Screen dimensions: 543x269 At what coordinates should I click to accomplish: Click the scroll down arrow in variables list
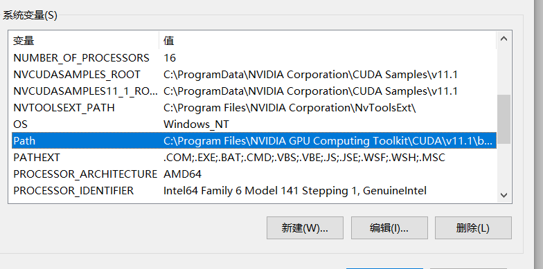[504, 195]
